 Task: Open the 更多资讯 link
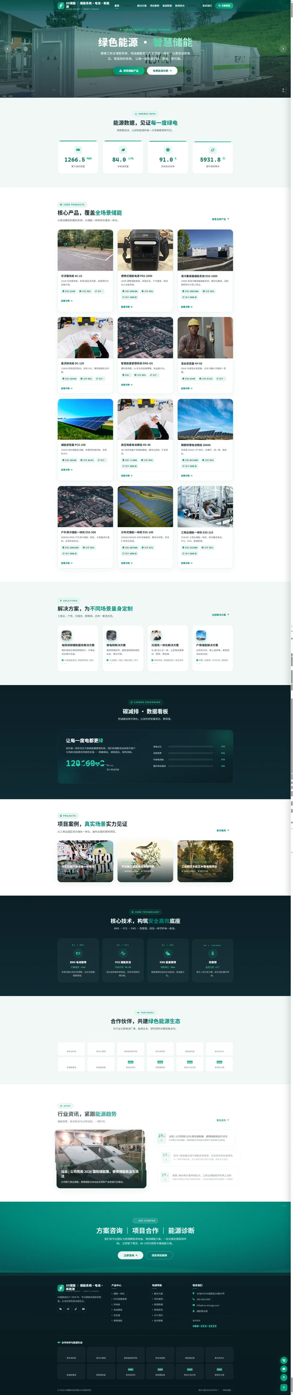tap(223, 1120)
